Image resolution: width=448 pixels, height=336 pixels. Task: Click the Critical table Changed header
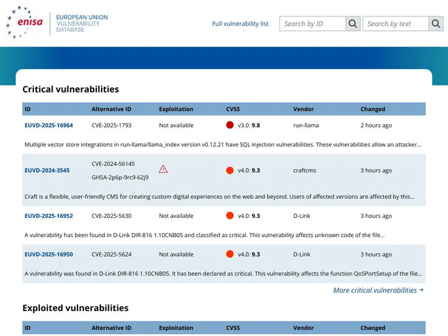click(373, 109)
